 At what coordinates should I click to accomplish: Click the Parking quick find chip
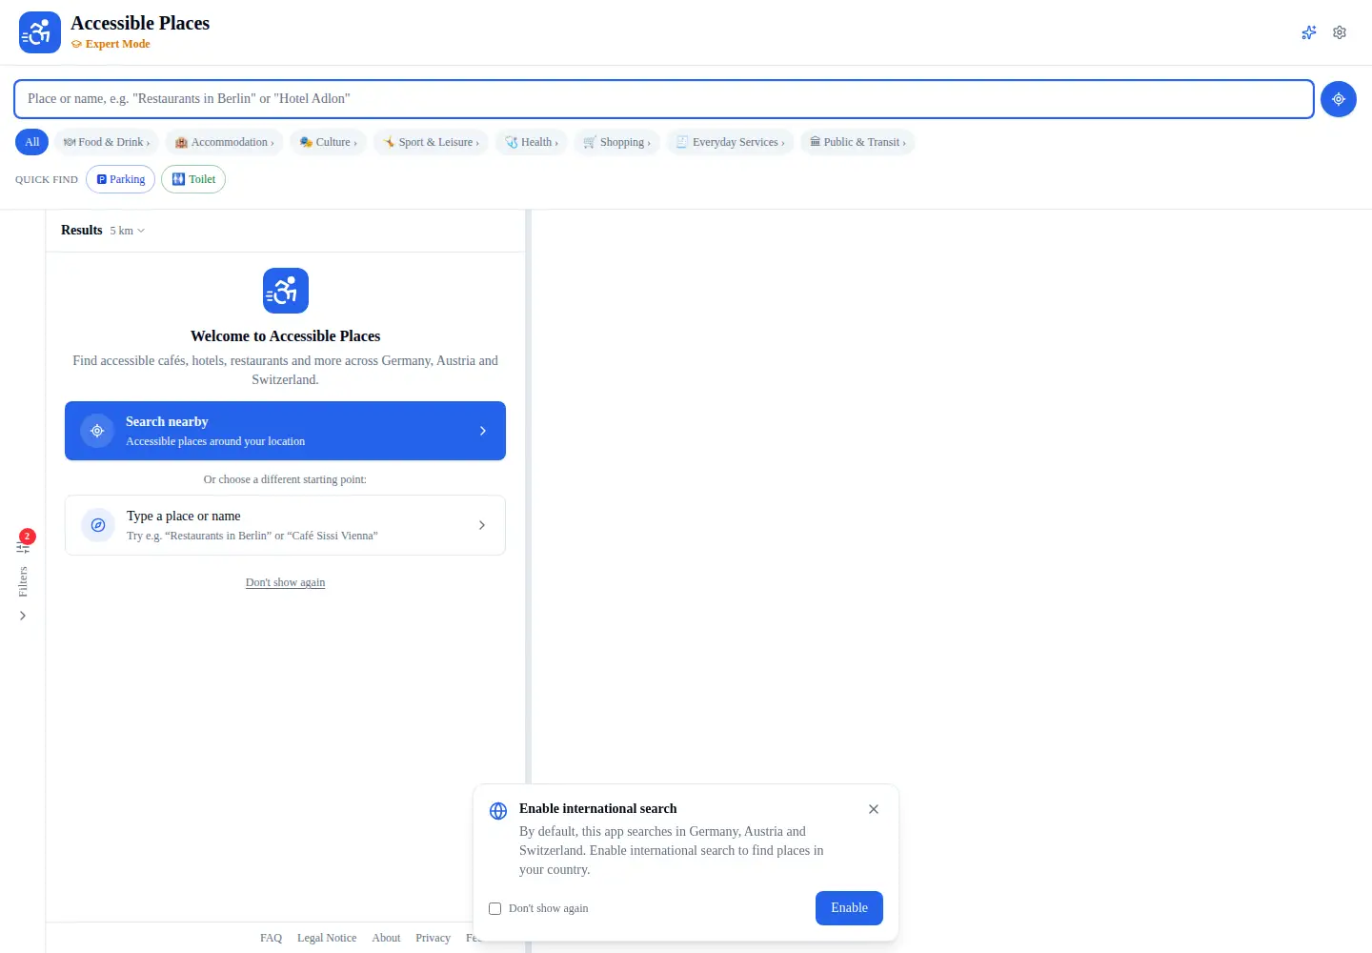(x=120, y=179)
